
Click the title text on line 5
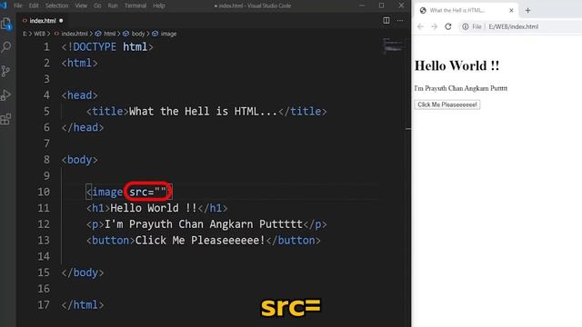tap(203, 111)
